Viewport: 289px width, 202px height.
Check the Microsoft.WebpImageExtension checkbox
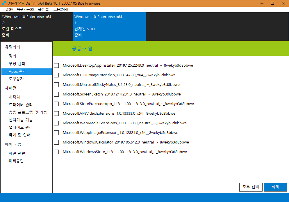tap(56, 133)
